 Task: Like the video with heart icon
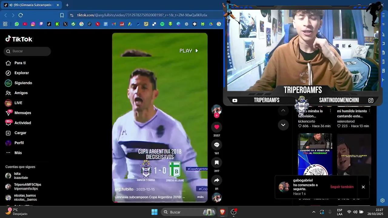tap(216, 127)
